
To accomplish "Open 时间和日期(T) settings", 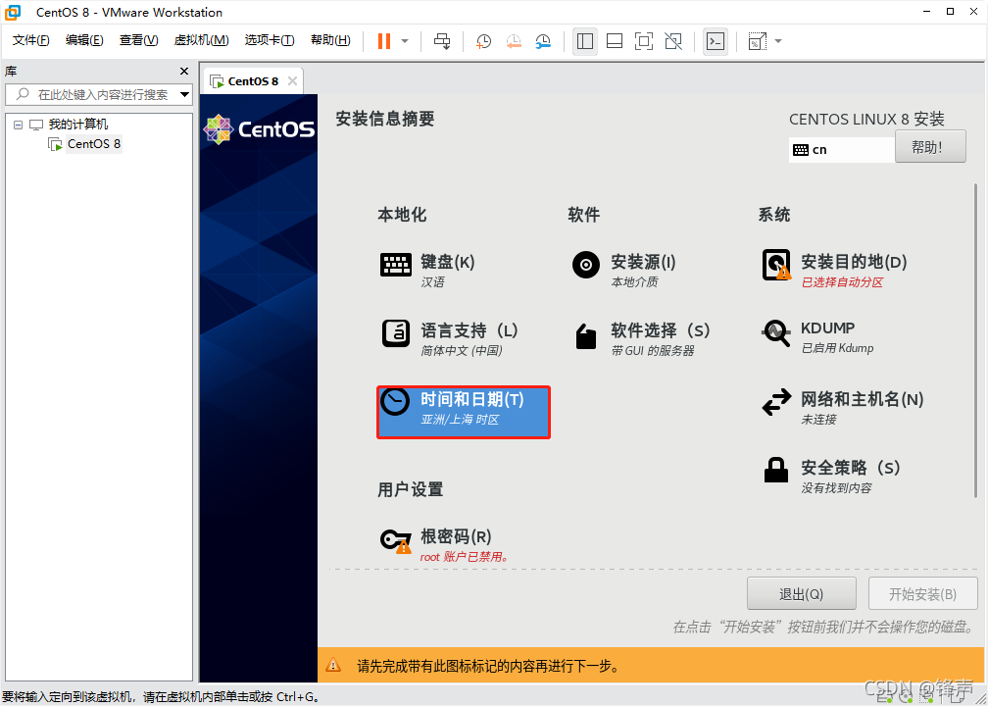I will (463, 412).
